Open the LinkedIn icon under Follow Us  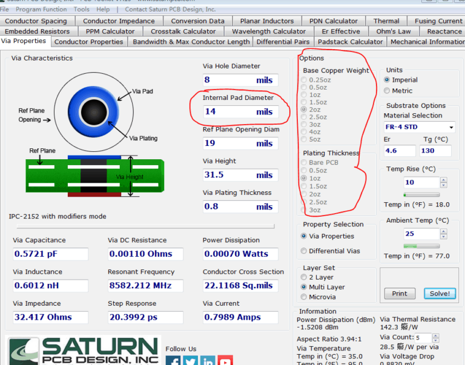208,360
